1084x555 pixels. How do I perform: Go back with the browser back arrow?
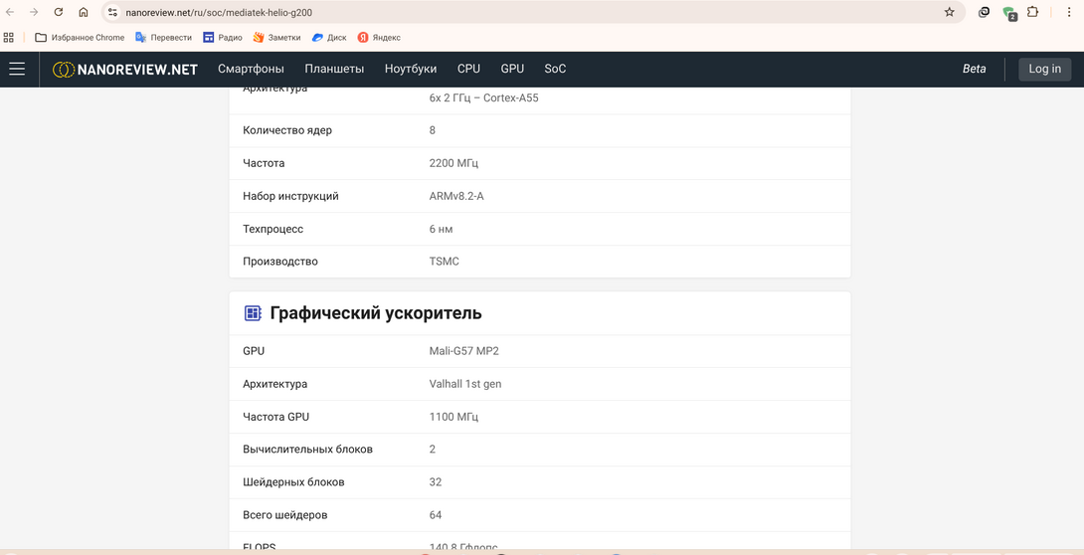[10, 12]
